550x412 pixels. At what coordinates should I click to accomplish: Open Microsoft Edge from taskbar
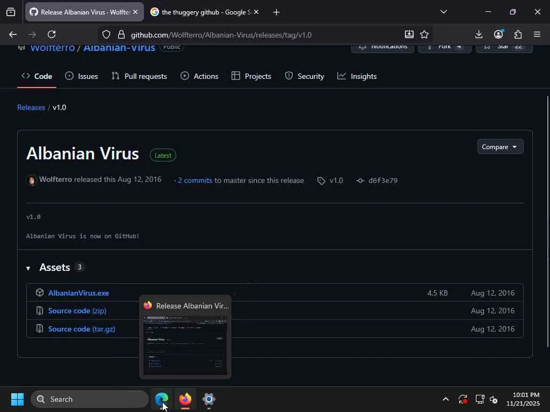162,399
